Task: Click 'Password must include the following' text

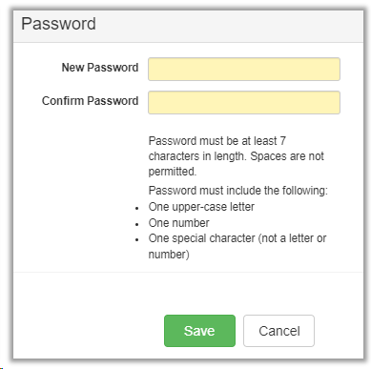Action: click(x=237, y=191)
